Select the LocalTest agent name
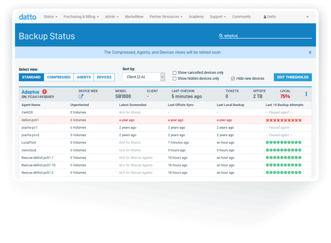The width and height of the screenshot is (331, 243). [29, 142]
